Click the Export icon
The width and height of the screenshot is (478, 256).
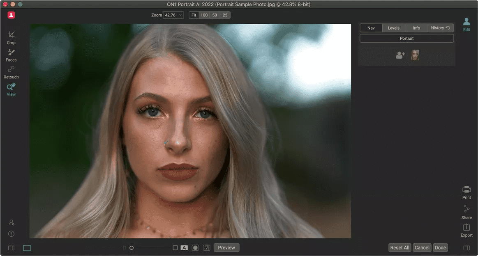click(466, 230)
